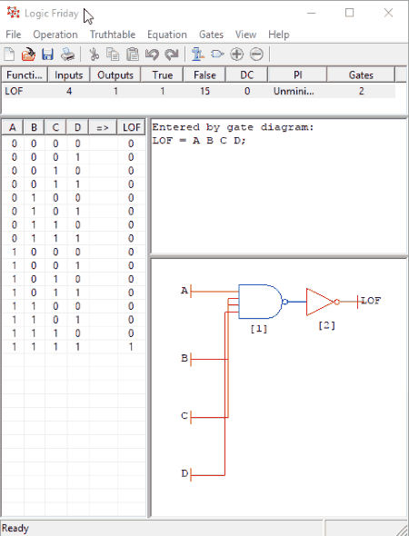Click the Minimize function toolbar icon
Image resolution: width=409 pixels, height=536 pixels.
coord(197,54)
